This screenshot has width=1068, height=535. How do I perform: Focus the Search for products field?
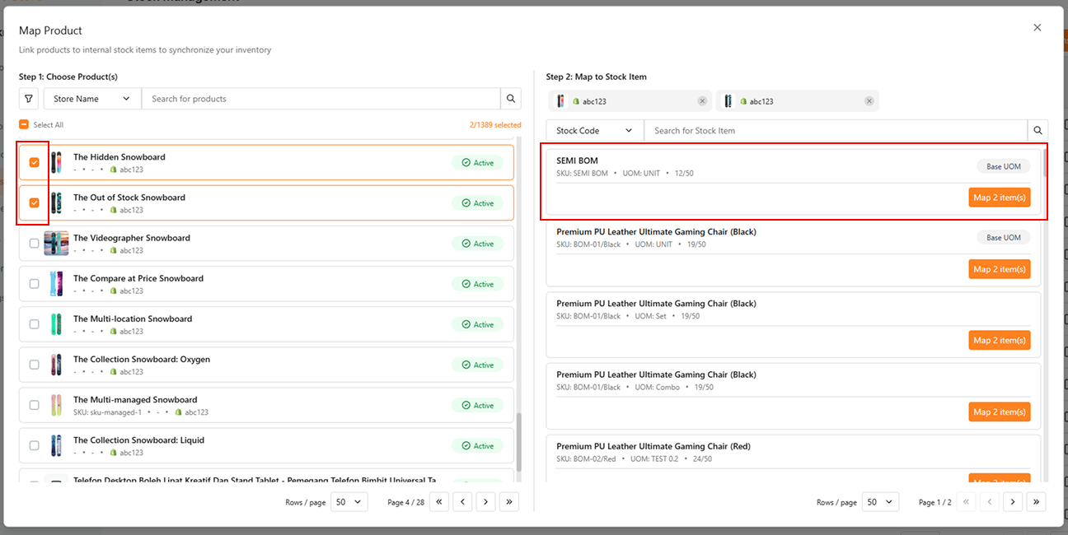coord(321,99)
